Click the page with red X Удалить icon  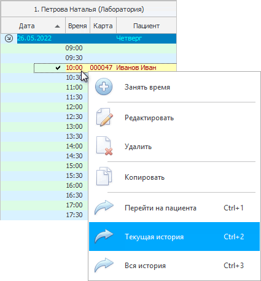(104, 146)
